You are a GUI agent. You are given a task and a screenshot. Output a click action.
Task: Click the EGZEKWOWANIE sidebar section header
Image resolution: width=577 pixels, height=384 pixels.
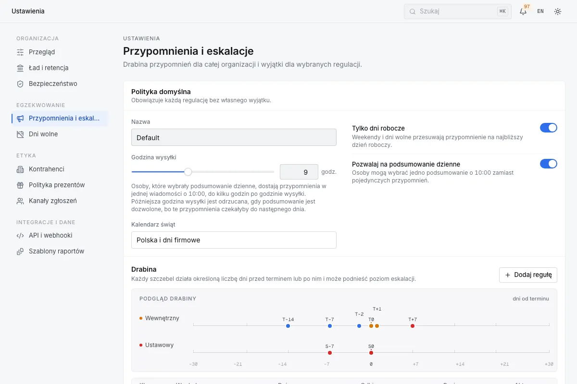coord(41,105)
